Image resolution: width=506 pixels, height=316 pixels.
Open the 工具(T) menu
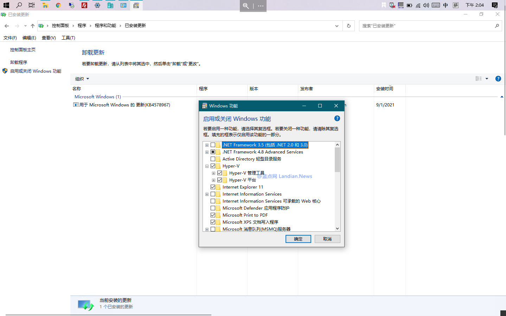(x=68, y=38)
